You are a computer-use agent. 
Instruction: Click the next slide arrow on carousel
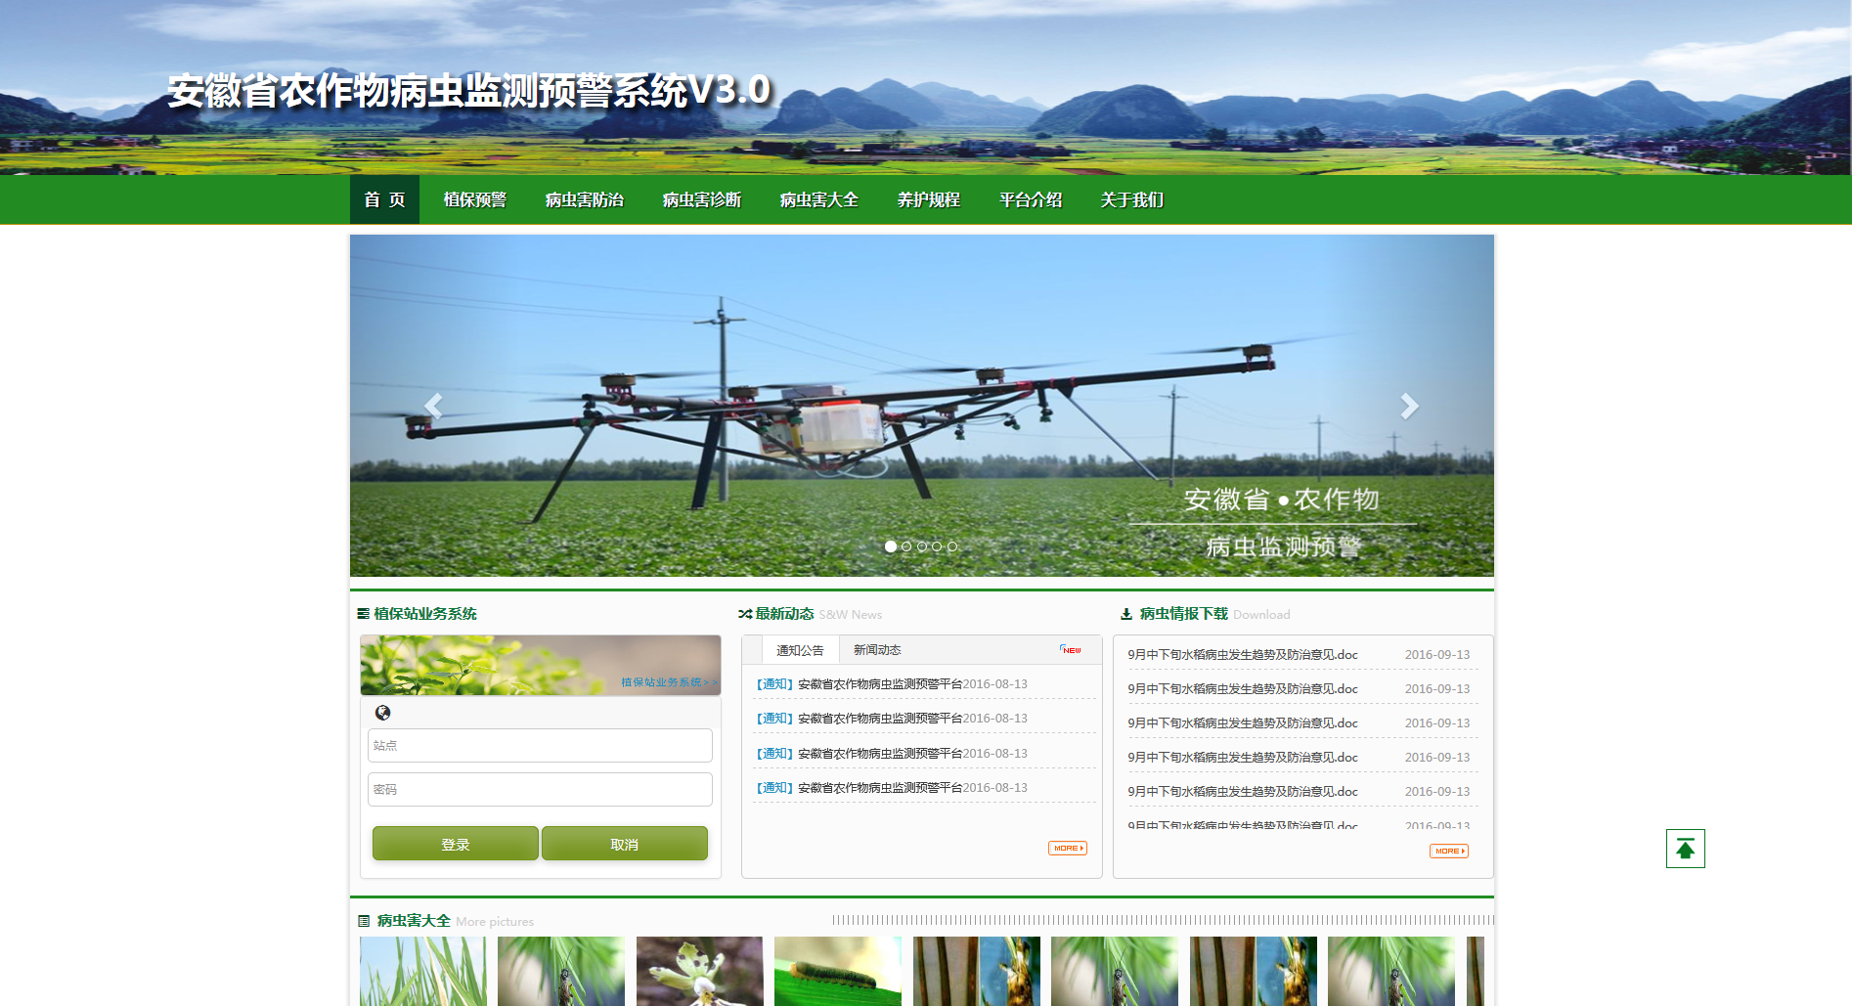coord(1409,406)
